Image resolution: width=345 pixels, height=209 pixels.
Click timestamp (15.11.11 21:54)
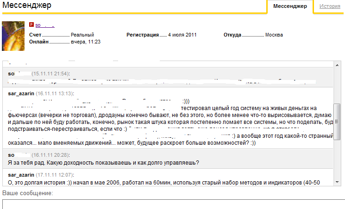pyautogui.click(x=50, y=74)
